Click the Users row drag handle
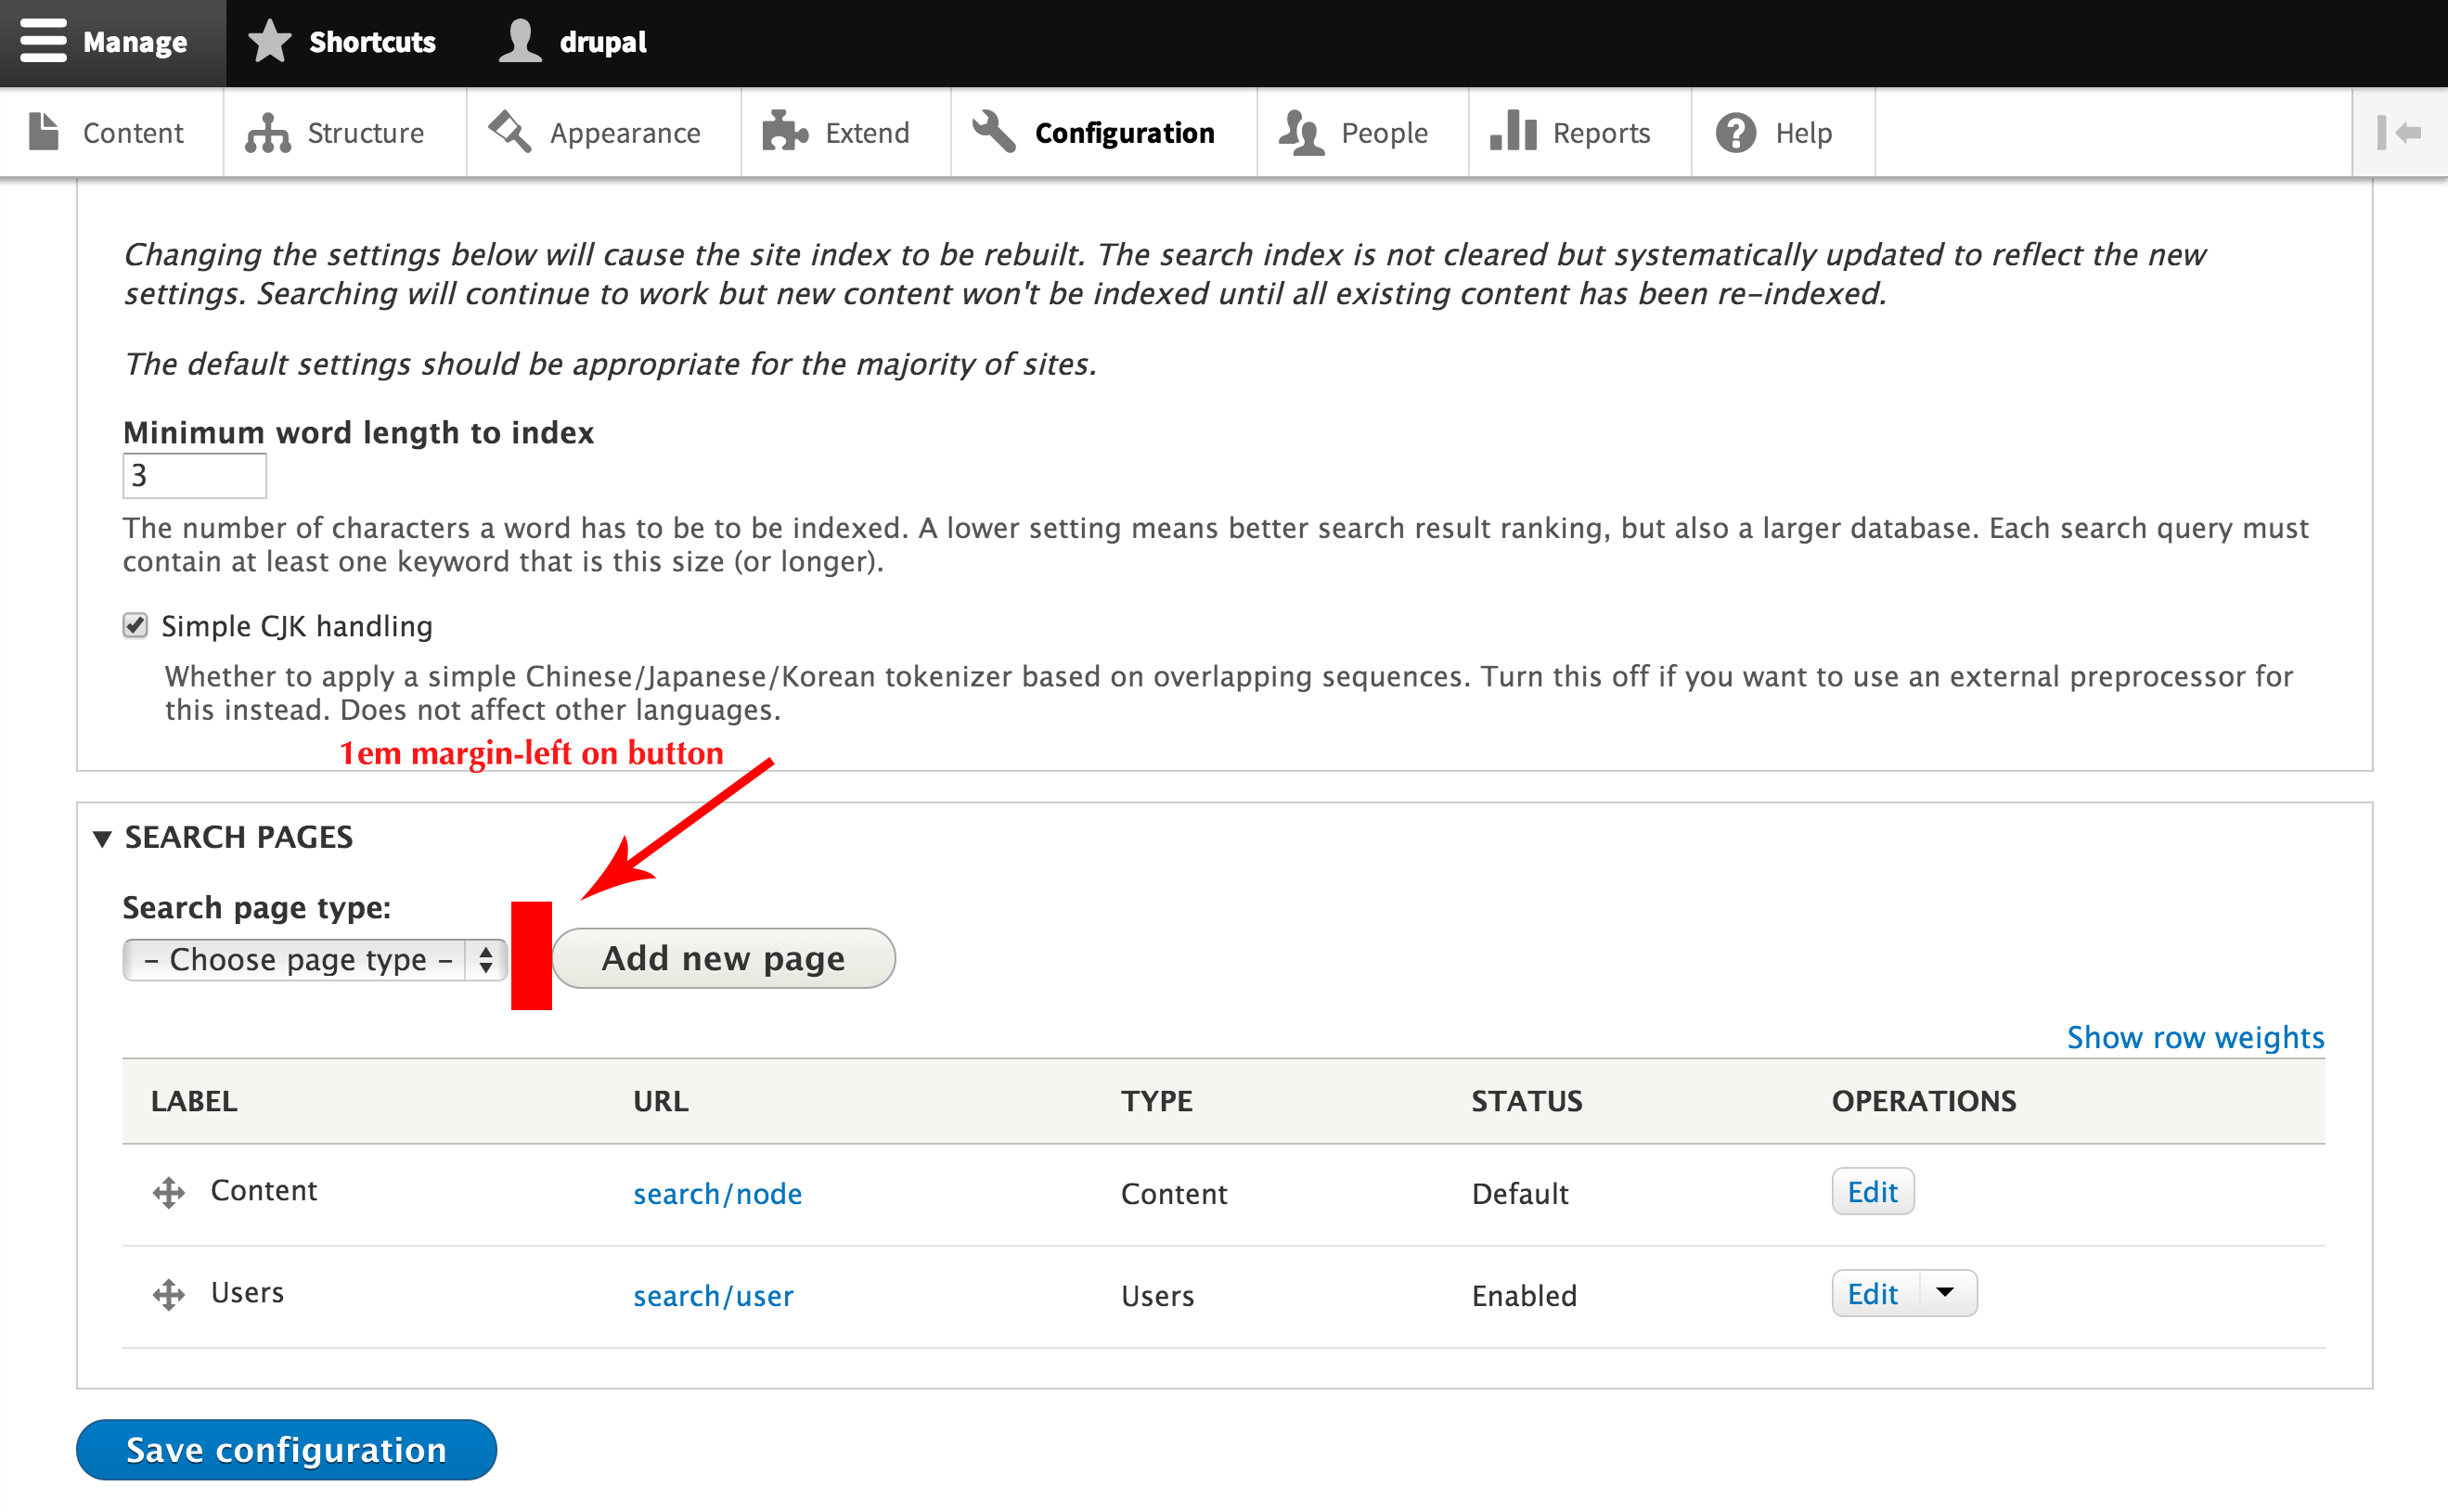This screenshot has height=1512, width=2448. click(x=168, y=1294)
